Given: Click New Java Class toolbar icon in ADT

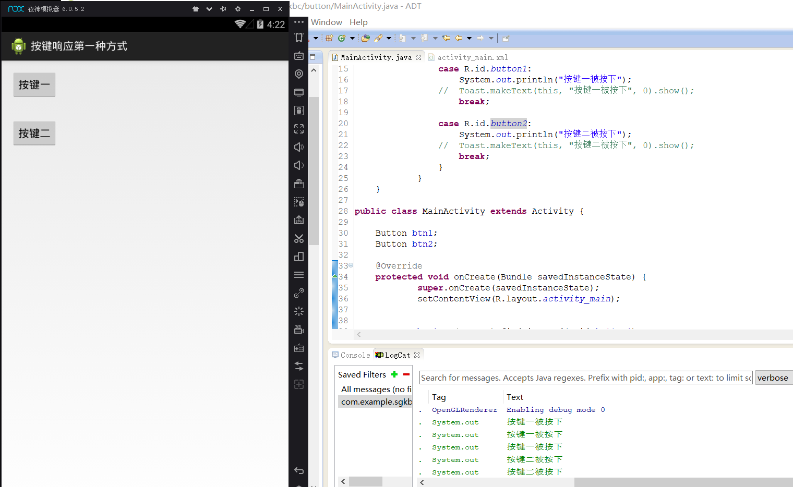Looking at the screenshot, I should (x=342, y=38).
